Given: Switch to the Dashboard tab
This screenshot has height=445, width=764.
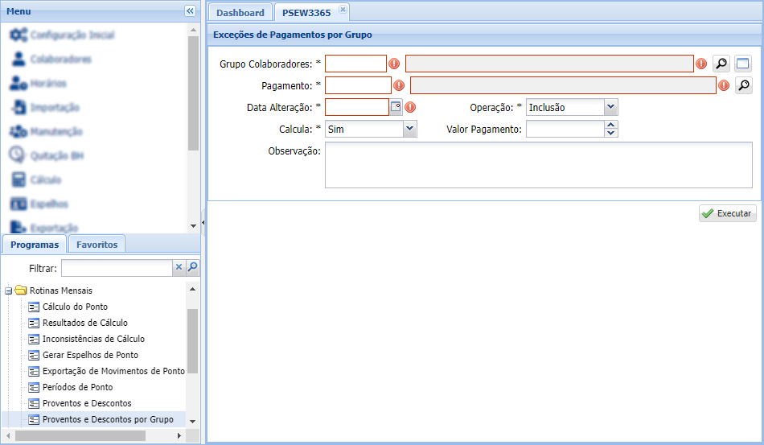Looking at the screenshot, I should pos(240,13).
